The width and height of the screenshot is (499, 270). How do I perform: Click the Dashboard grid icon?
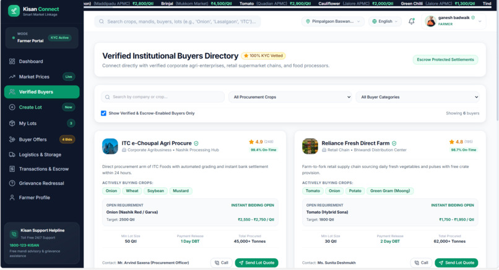12,61
